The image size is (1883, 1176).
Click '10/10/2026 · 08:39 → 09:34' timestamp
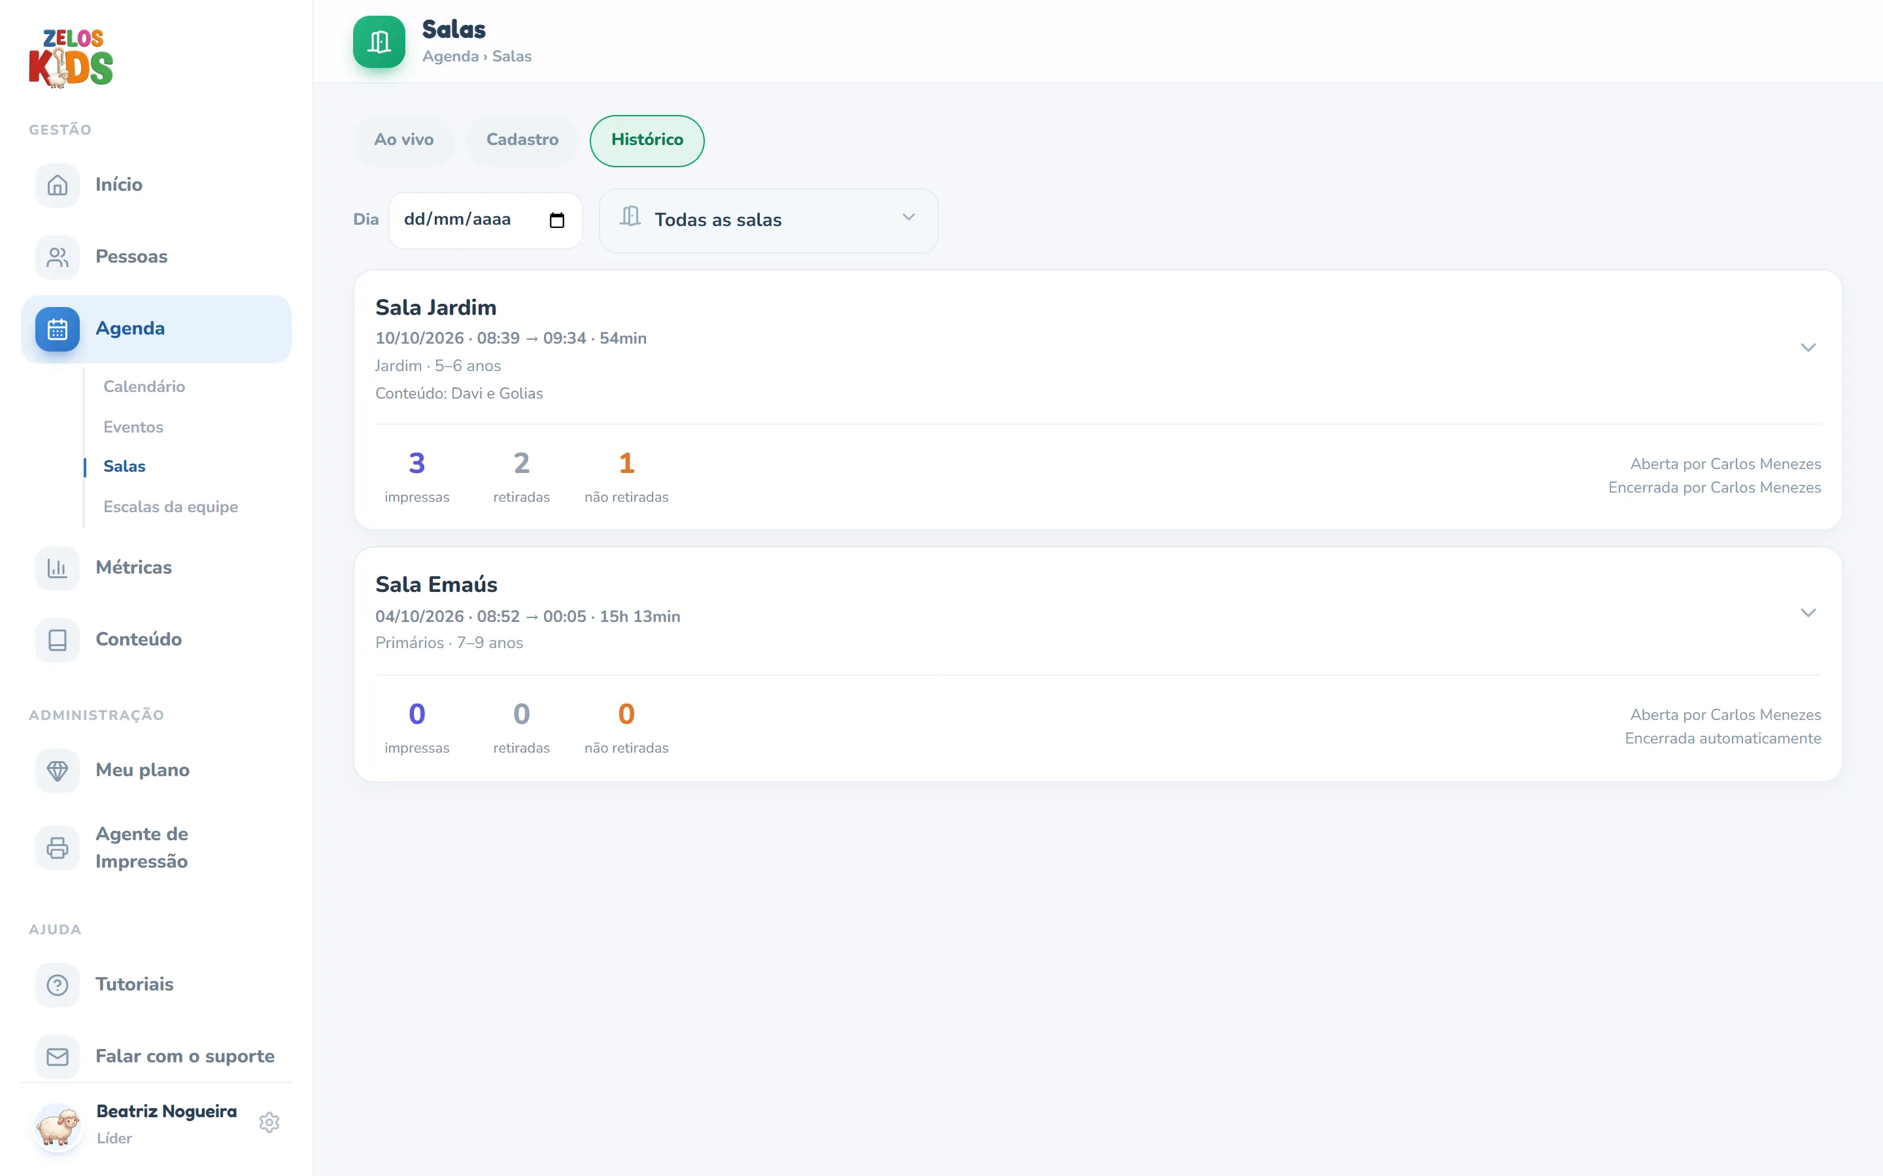480,338
